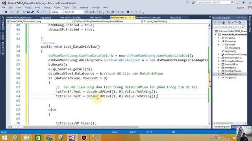The height and width of the screenshot is (141, 252).
Task: Click the search magnifier in Solution Explorer
Action: point(243,27)
